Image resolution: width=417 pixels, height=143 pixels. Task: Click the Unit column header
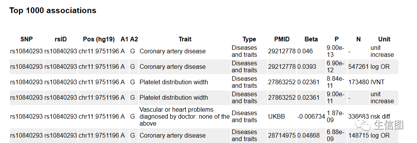click(x=384, y=39)
